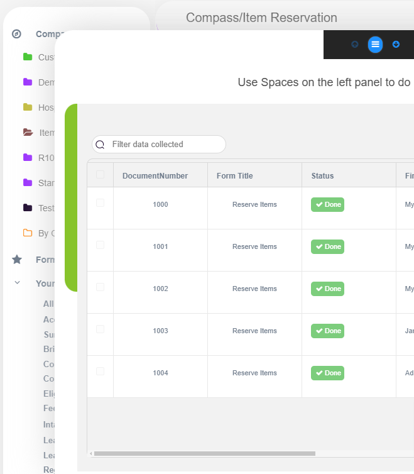Click the down arrow icon in dark toolbar
Screen dimensions: 414x474
[x=396, y=44]
